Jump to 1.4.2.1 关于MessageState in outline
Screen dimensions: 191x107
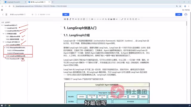pyautogui.click(x=16, y=50)
